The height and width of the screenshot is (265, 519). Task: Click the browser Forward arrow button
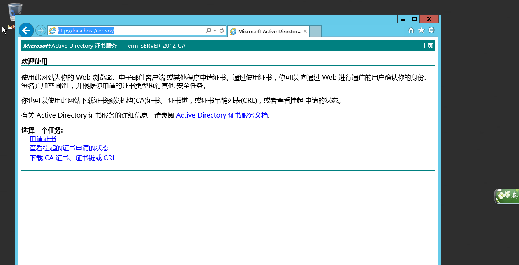41,30
